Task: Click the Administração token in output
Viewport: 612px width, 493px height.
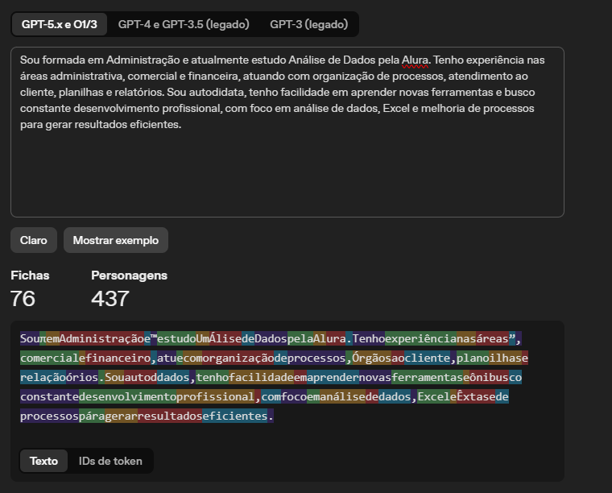Action: pos(101,338)
